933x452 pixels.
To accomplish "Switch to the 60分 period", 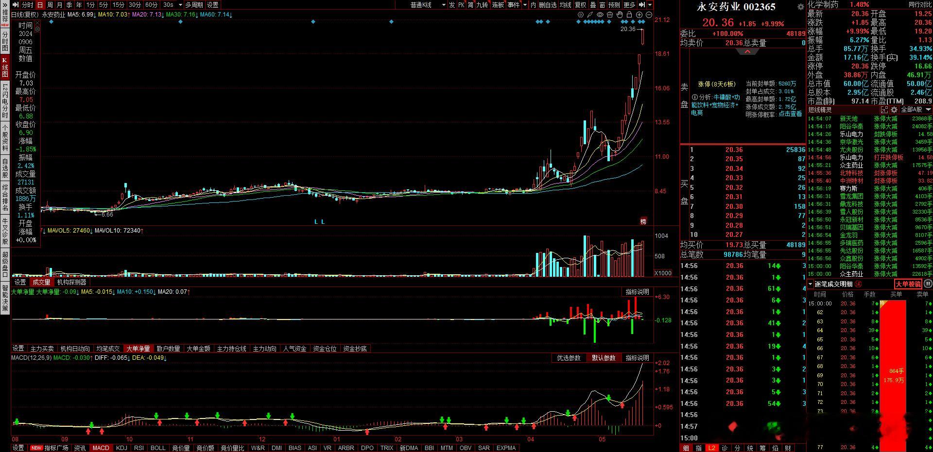I will coord(151,5).
